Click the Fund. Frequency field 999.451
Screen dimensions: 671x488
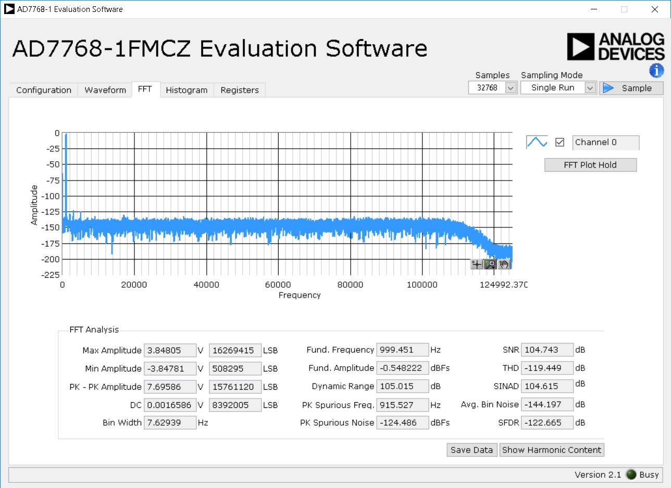click(x=403, y=350)
